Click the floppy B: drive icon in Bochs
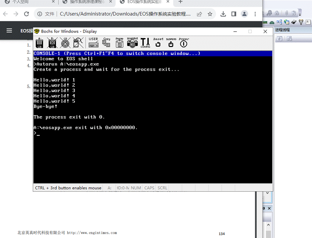The height and width of the screenshot is (238, 312). [x=52, y=42]
